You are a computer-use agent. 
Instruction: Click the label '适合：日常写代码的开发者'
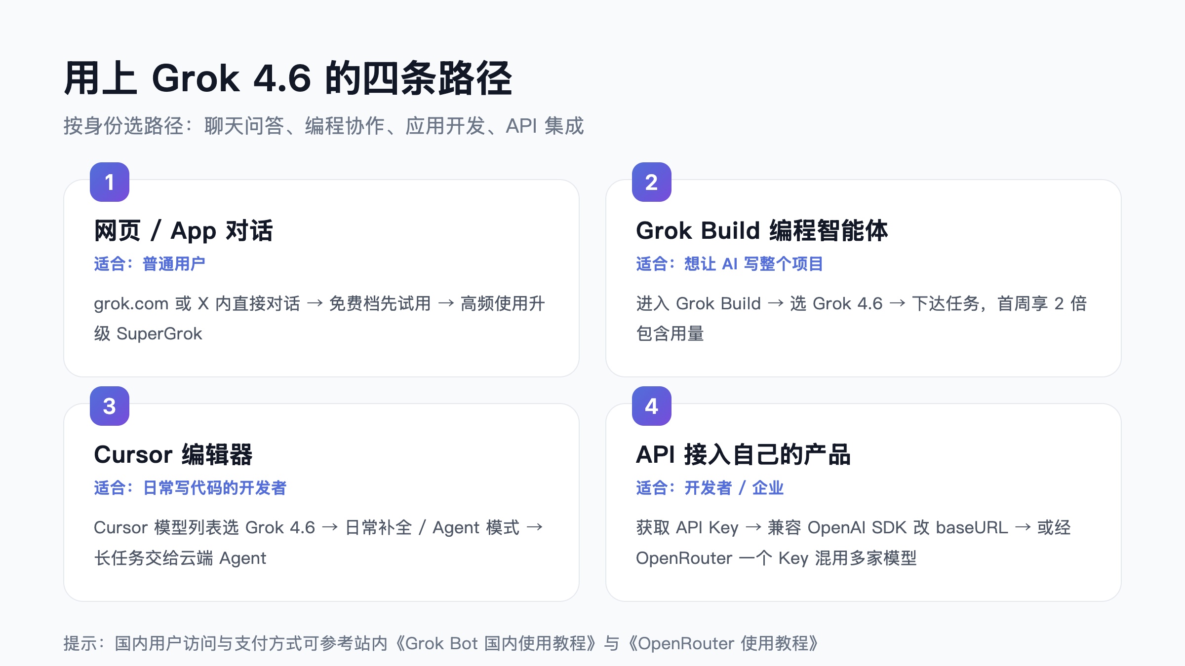190,488
